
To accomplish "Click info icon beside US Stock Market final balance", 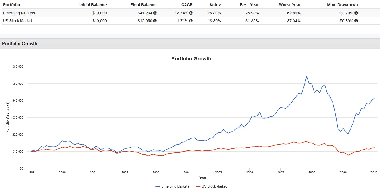I will 155,21.
